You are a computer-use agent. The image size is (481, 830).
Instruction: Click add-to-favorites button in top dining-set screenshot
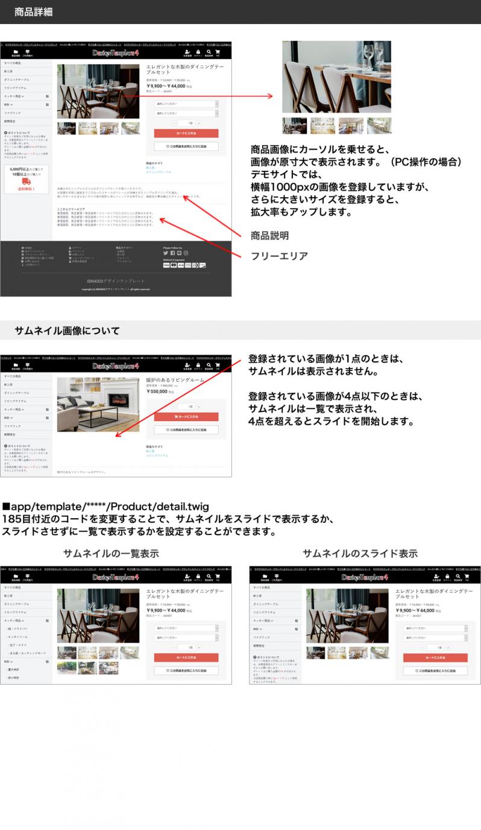coord(186,146)
